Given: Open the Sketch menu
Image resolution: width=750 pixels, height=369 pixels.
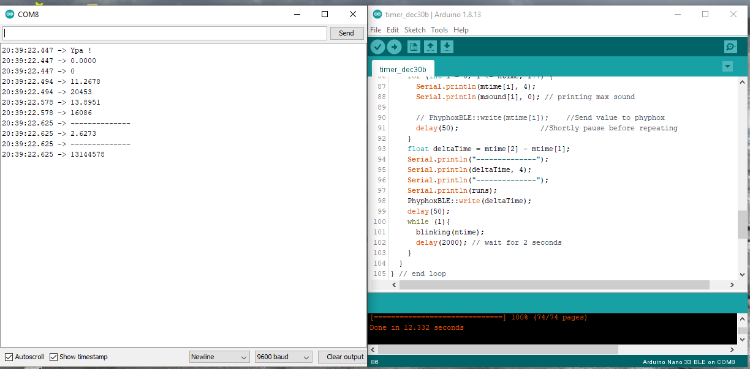Looking at the screenshot, I should coord(415,30).
